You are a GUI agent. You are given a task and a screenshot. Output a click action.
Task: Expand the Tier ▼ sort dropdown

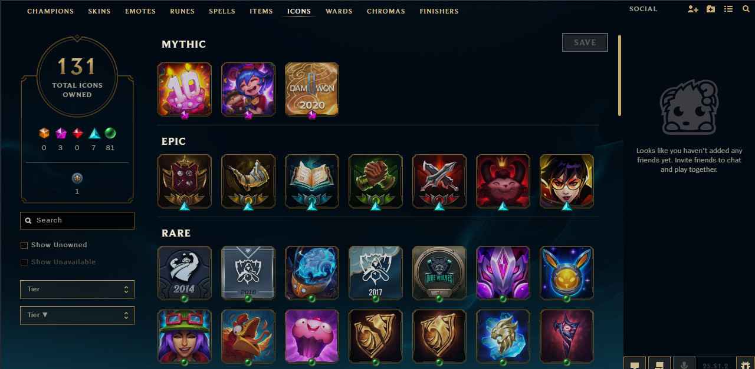[77, 315]
